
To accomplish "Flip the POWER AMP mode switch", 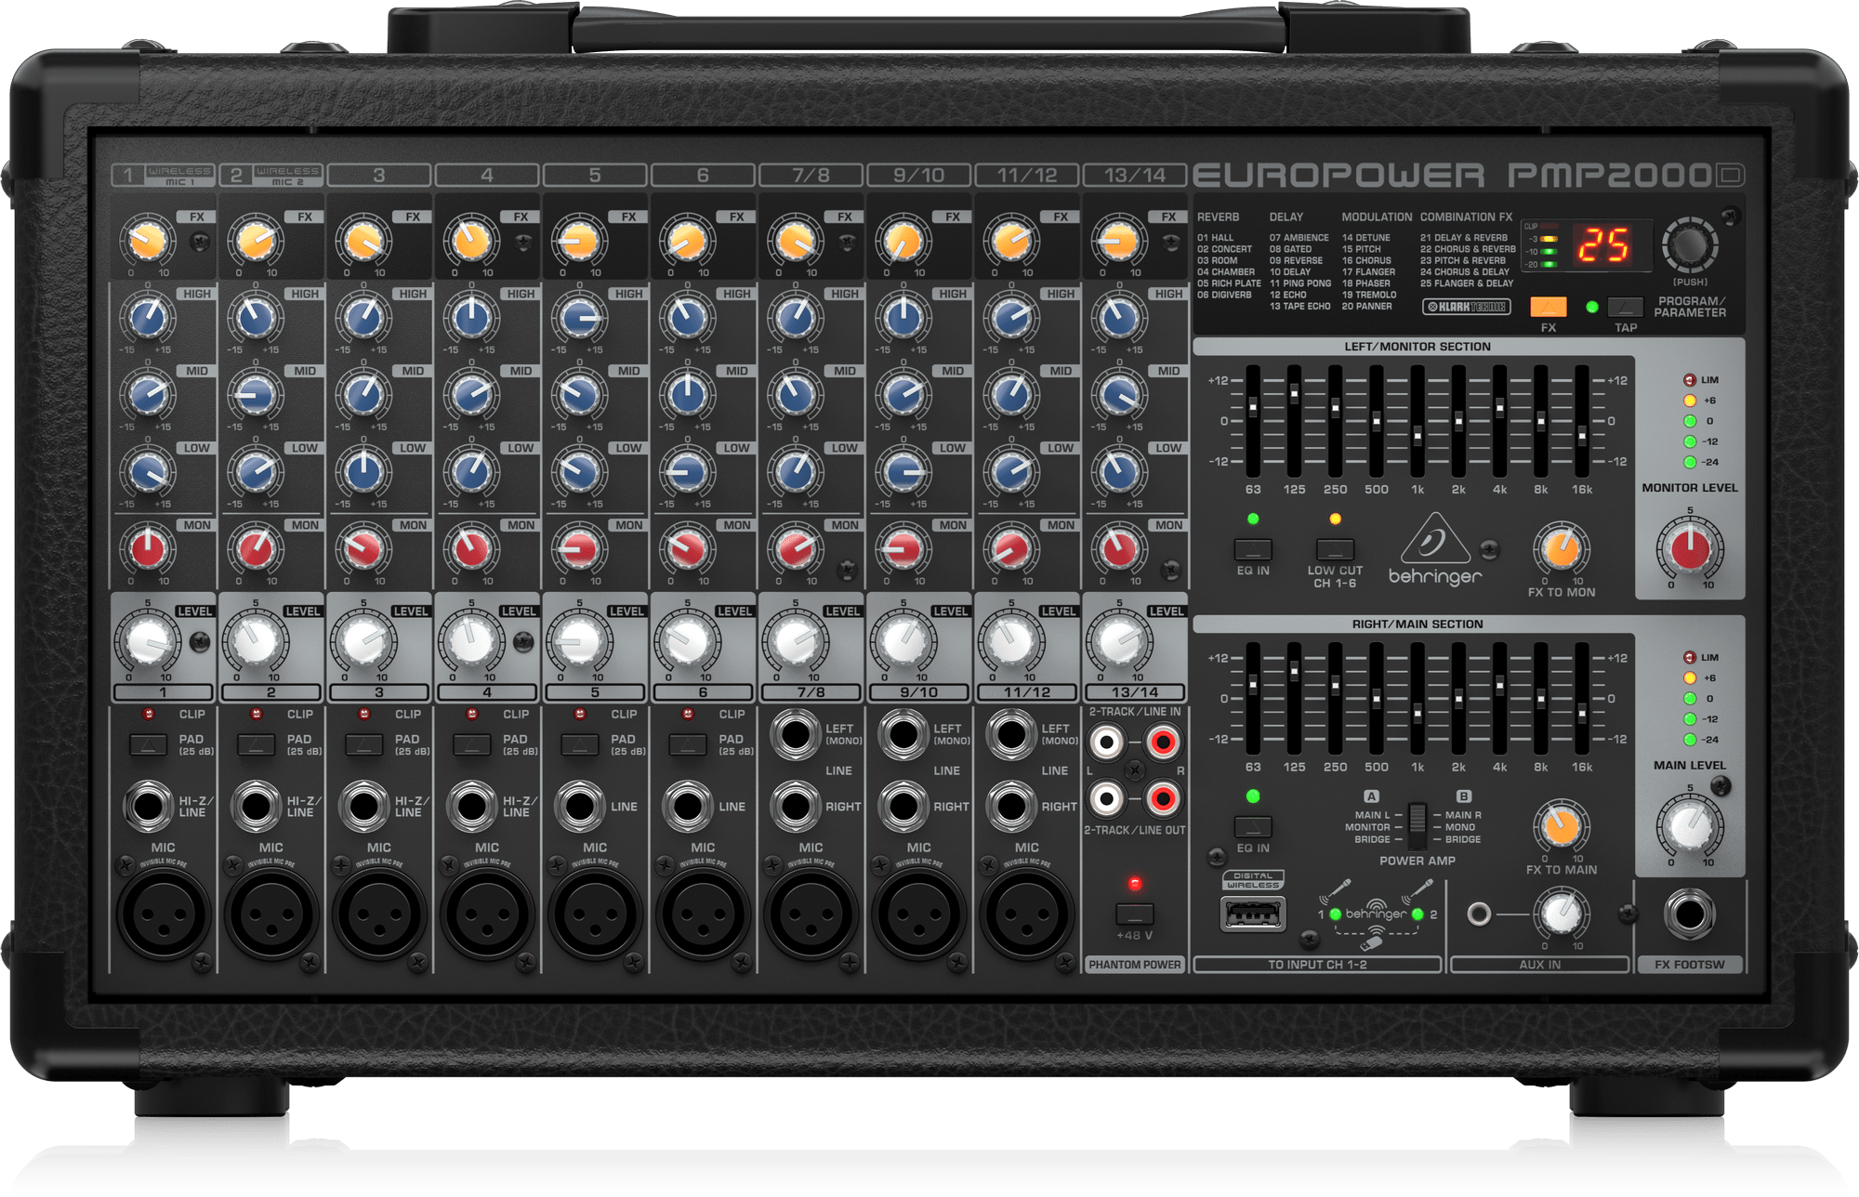I will tap(1417, 824).
